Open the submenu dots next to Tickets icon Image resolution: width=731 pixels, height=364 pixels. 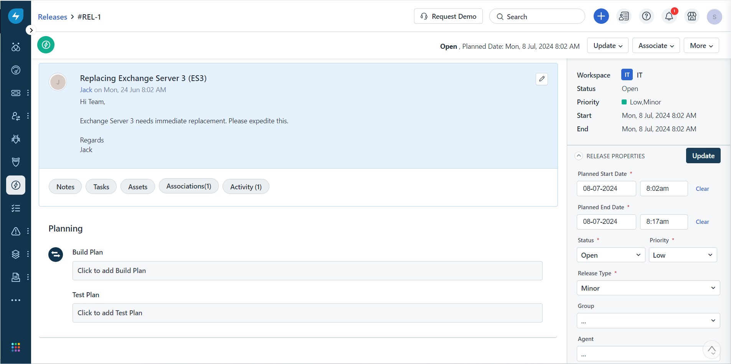click(28, 93)
